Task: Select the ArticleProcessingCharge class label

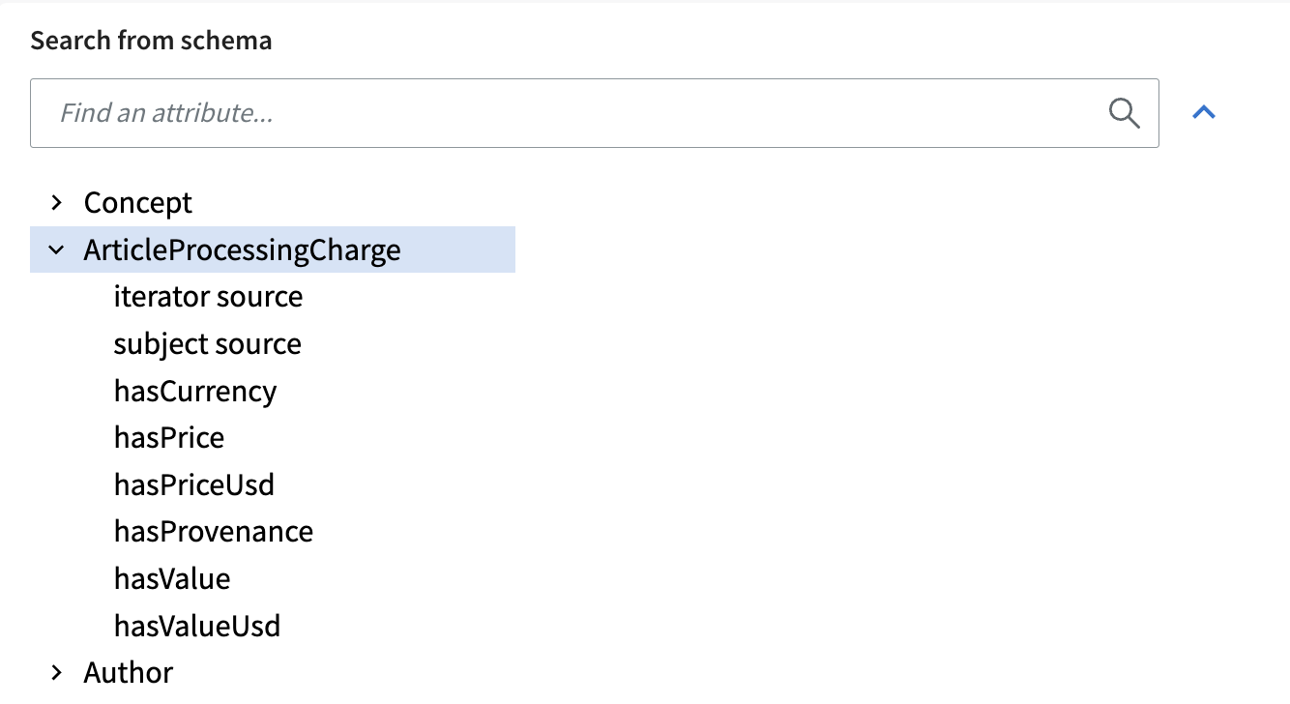Action: 242,250
